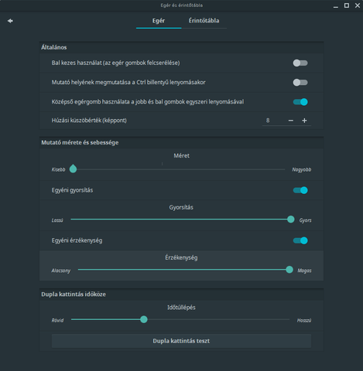Click the Időtúllépés slider track near Hosszú
363x371 pixels.
281,319
